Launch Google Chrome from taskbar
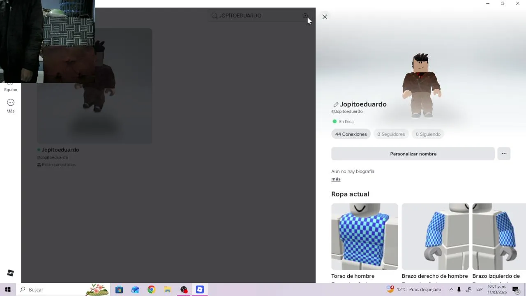 point(151,289)
